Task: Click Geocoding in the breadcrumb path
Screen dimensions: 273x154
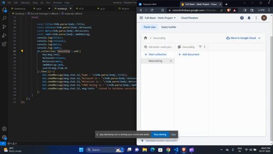Action: 159,38
